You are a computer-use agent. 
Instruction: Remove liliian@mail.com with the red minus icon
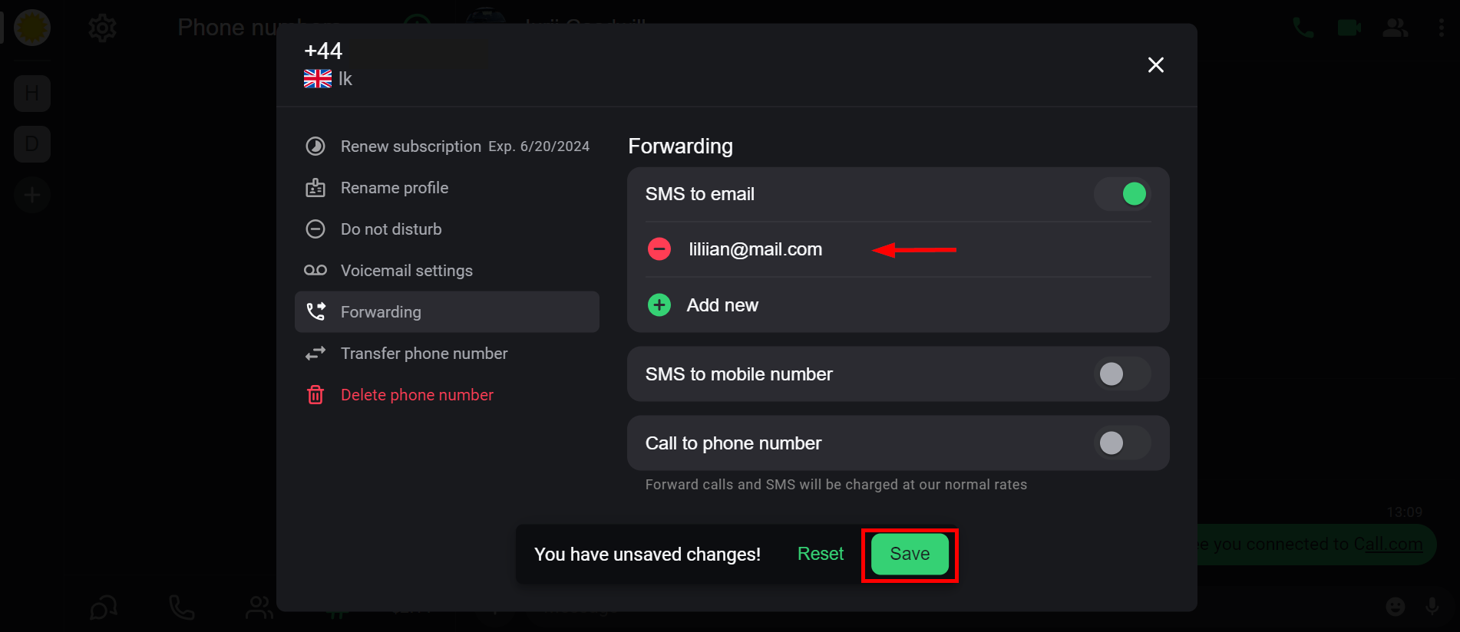pyautogui.click(x=659, y=249)
